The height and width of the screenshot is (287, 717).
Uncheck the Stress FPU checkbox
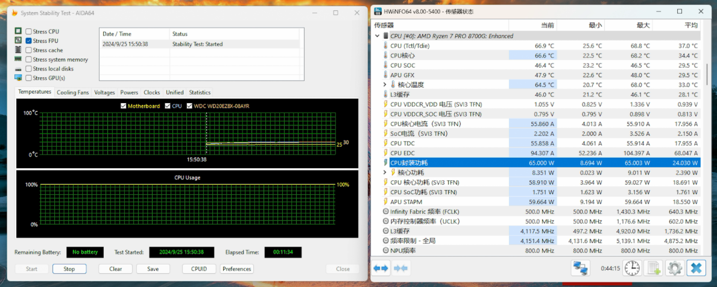pos(28,41)
